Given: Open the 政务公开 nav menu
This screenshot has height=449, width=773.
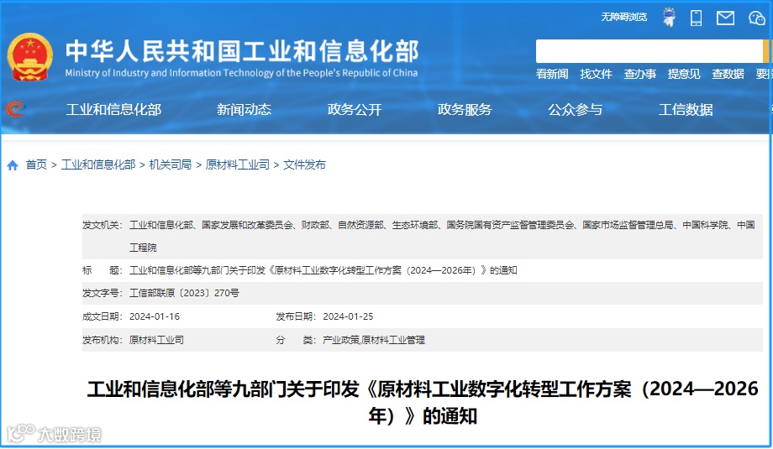Looking at the screenshot, I should [x=355, y=109].
